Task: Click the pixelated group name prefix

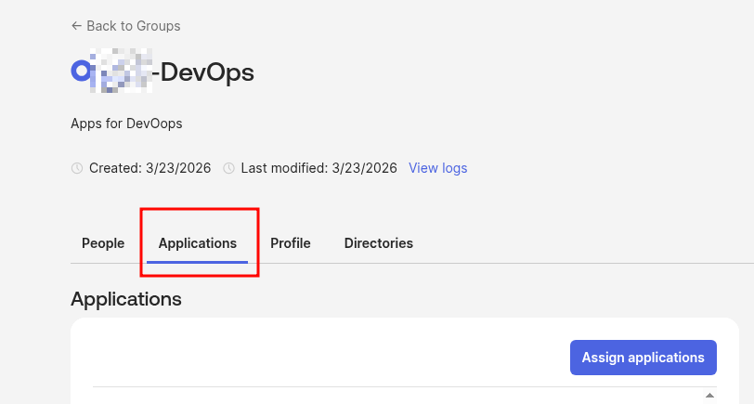Action: 122,72
